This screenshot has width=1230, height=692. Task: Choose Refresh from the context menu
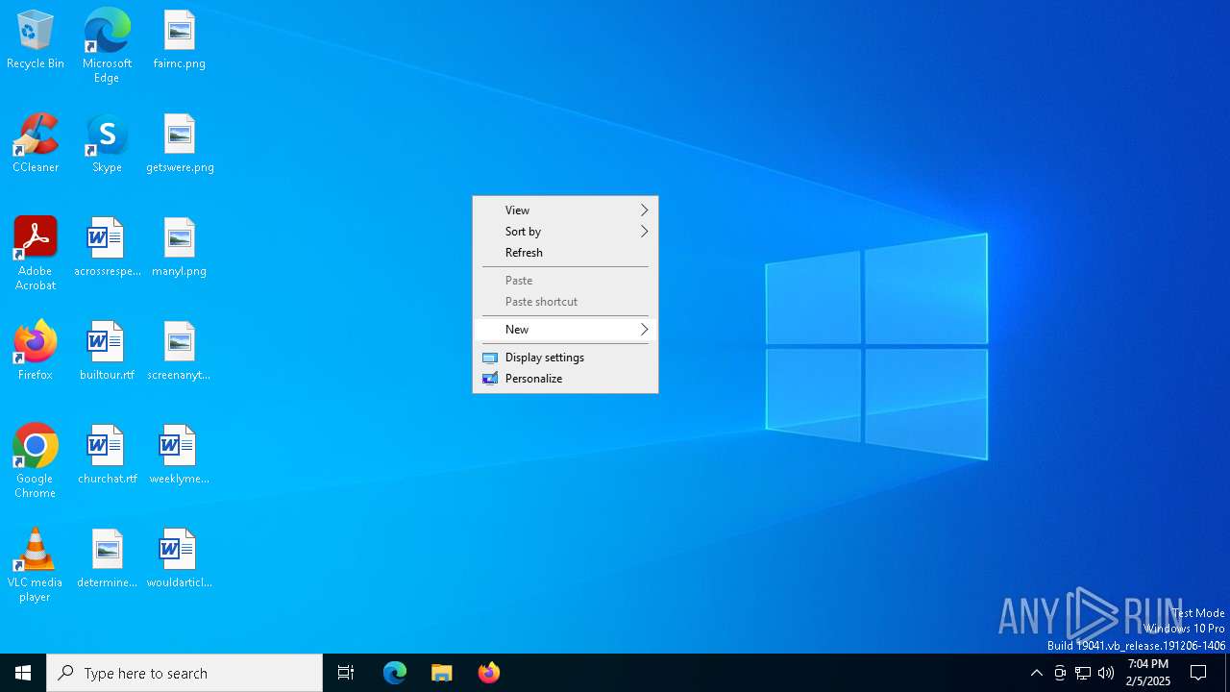[x=565, y=253]
